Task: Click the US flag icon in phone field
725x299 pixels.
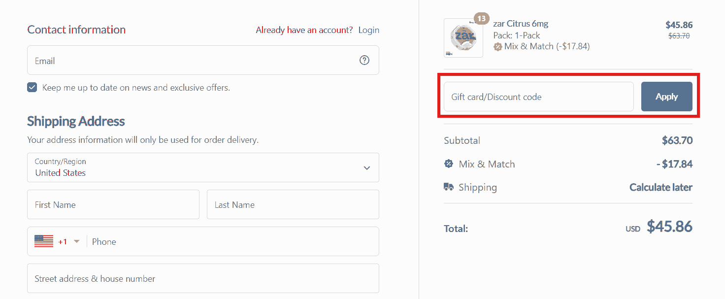Action: pyautogui.click(x=44, y=241)
